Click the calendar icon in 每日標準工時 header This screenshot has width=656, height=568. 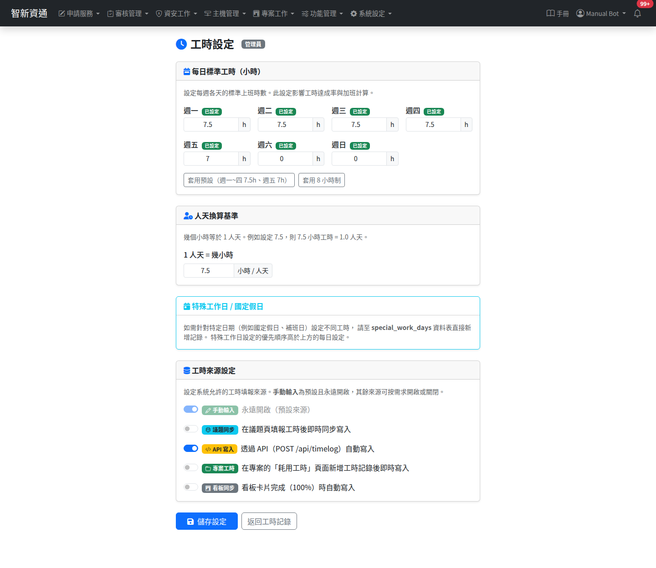187,71
